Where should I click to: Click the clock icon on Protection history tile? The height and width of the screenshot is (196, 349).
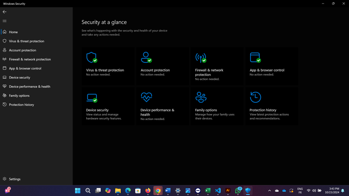point(255,97)
